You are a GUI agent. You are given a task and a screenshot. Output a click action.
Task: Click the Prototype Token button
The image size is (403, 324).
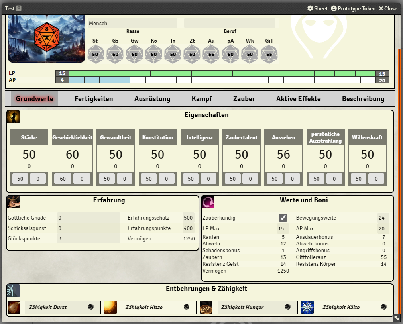pyautogui.click(x=353, y=8)
